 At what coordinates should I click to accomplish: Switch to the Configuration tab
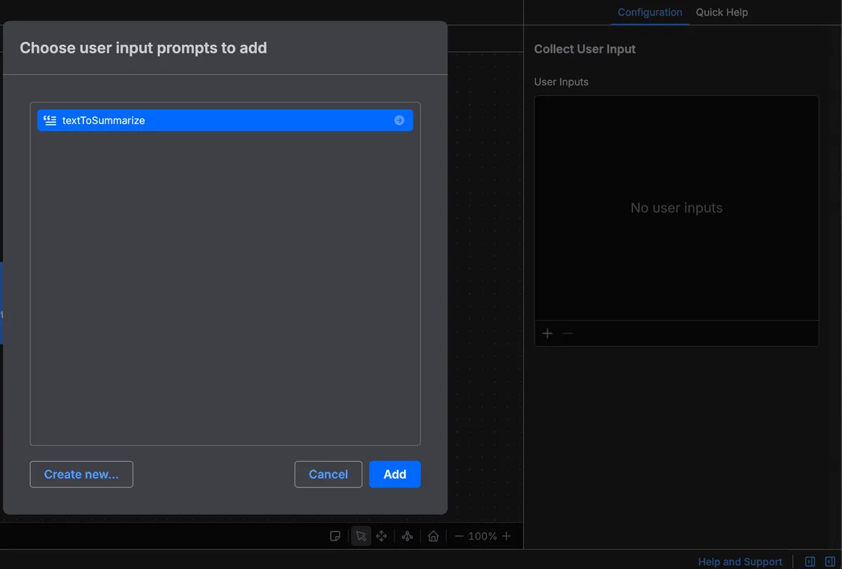pyautogui.click(x=650, y=12)
